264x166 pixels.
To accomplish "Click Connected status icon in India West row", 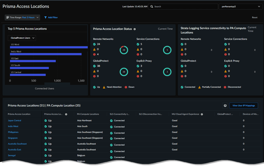I will pos(111,127).
